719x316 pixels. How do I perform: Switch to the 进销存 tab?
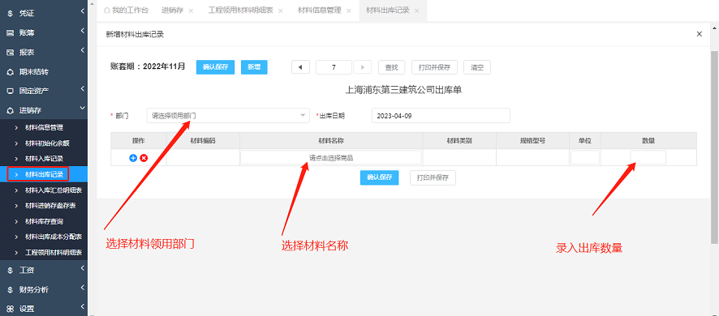[x=172, y=10]
